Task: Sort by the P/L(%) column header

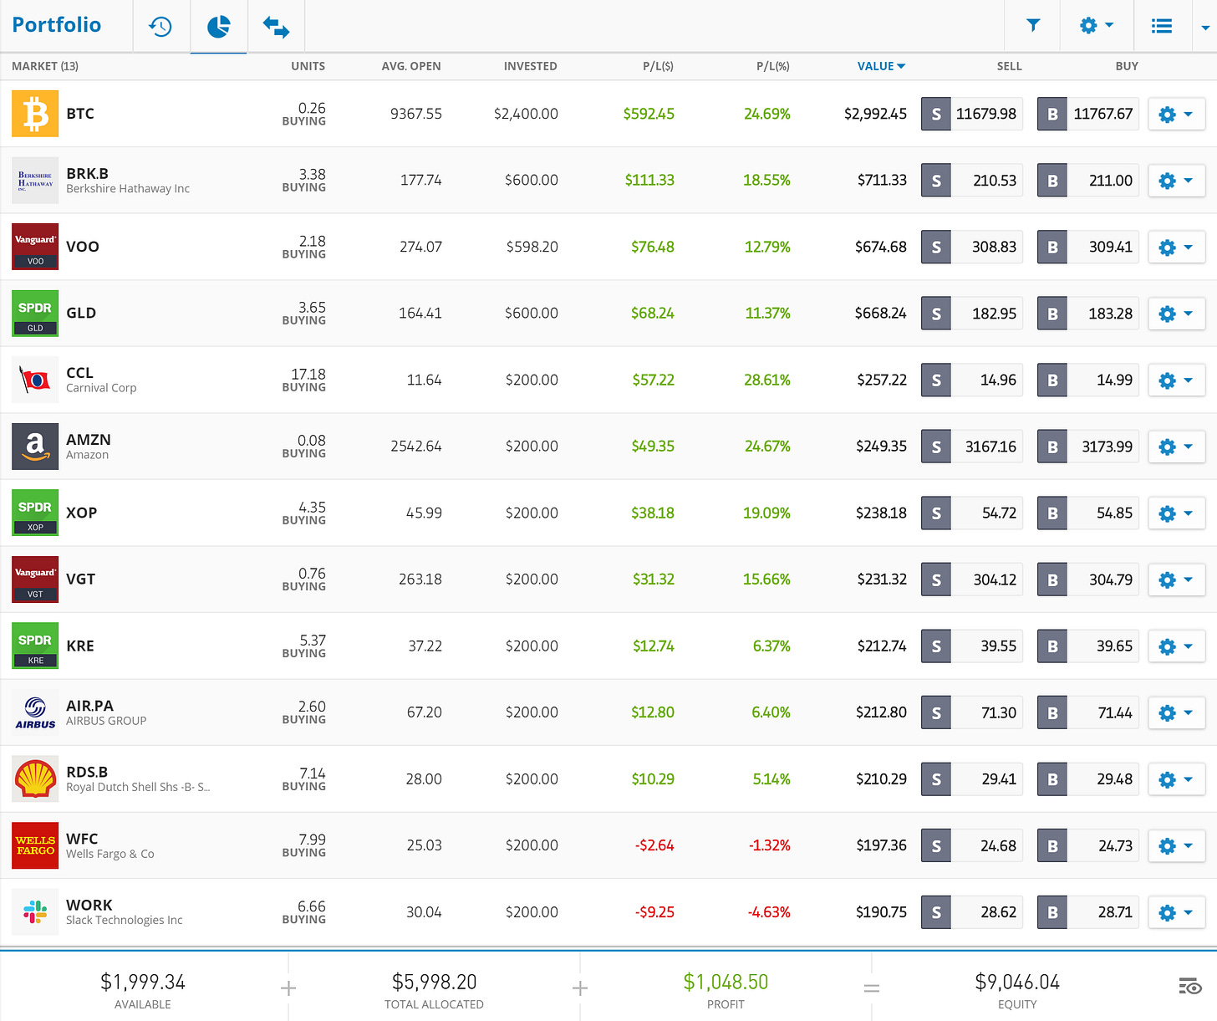Action: pos(773,66)
